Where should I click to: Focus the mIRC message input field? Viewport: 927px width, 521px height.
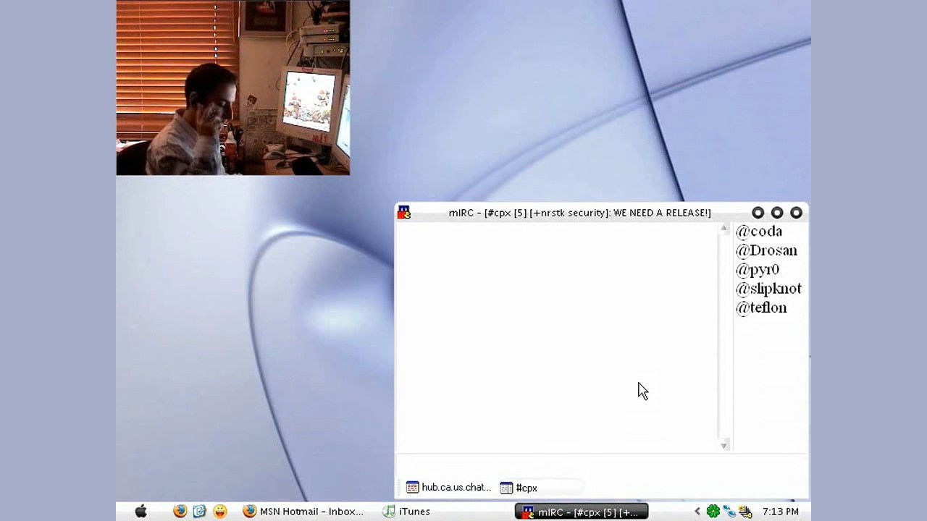point(601,465)
